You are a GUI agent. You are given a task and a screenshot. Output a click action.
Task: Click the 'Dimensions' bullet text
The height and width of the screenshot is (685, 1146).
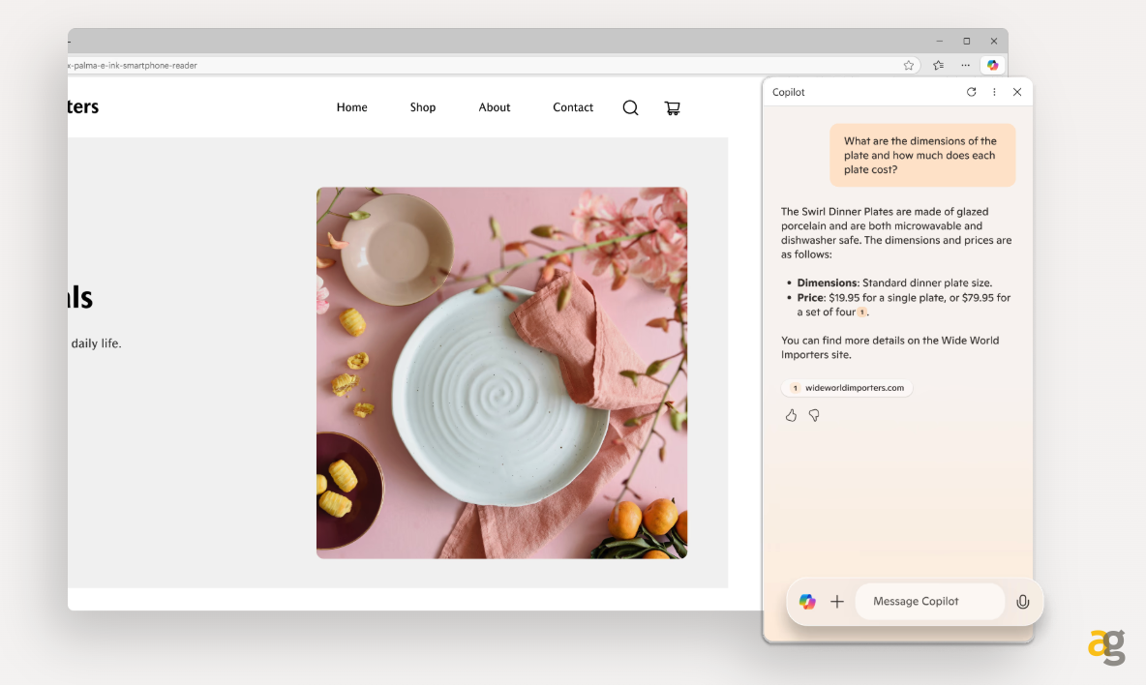(x=894, y=283)
